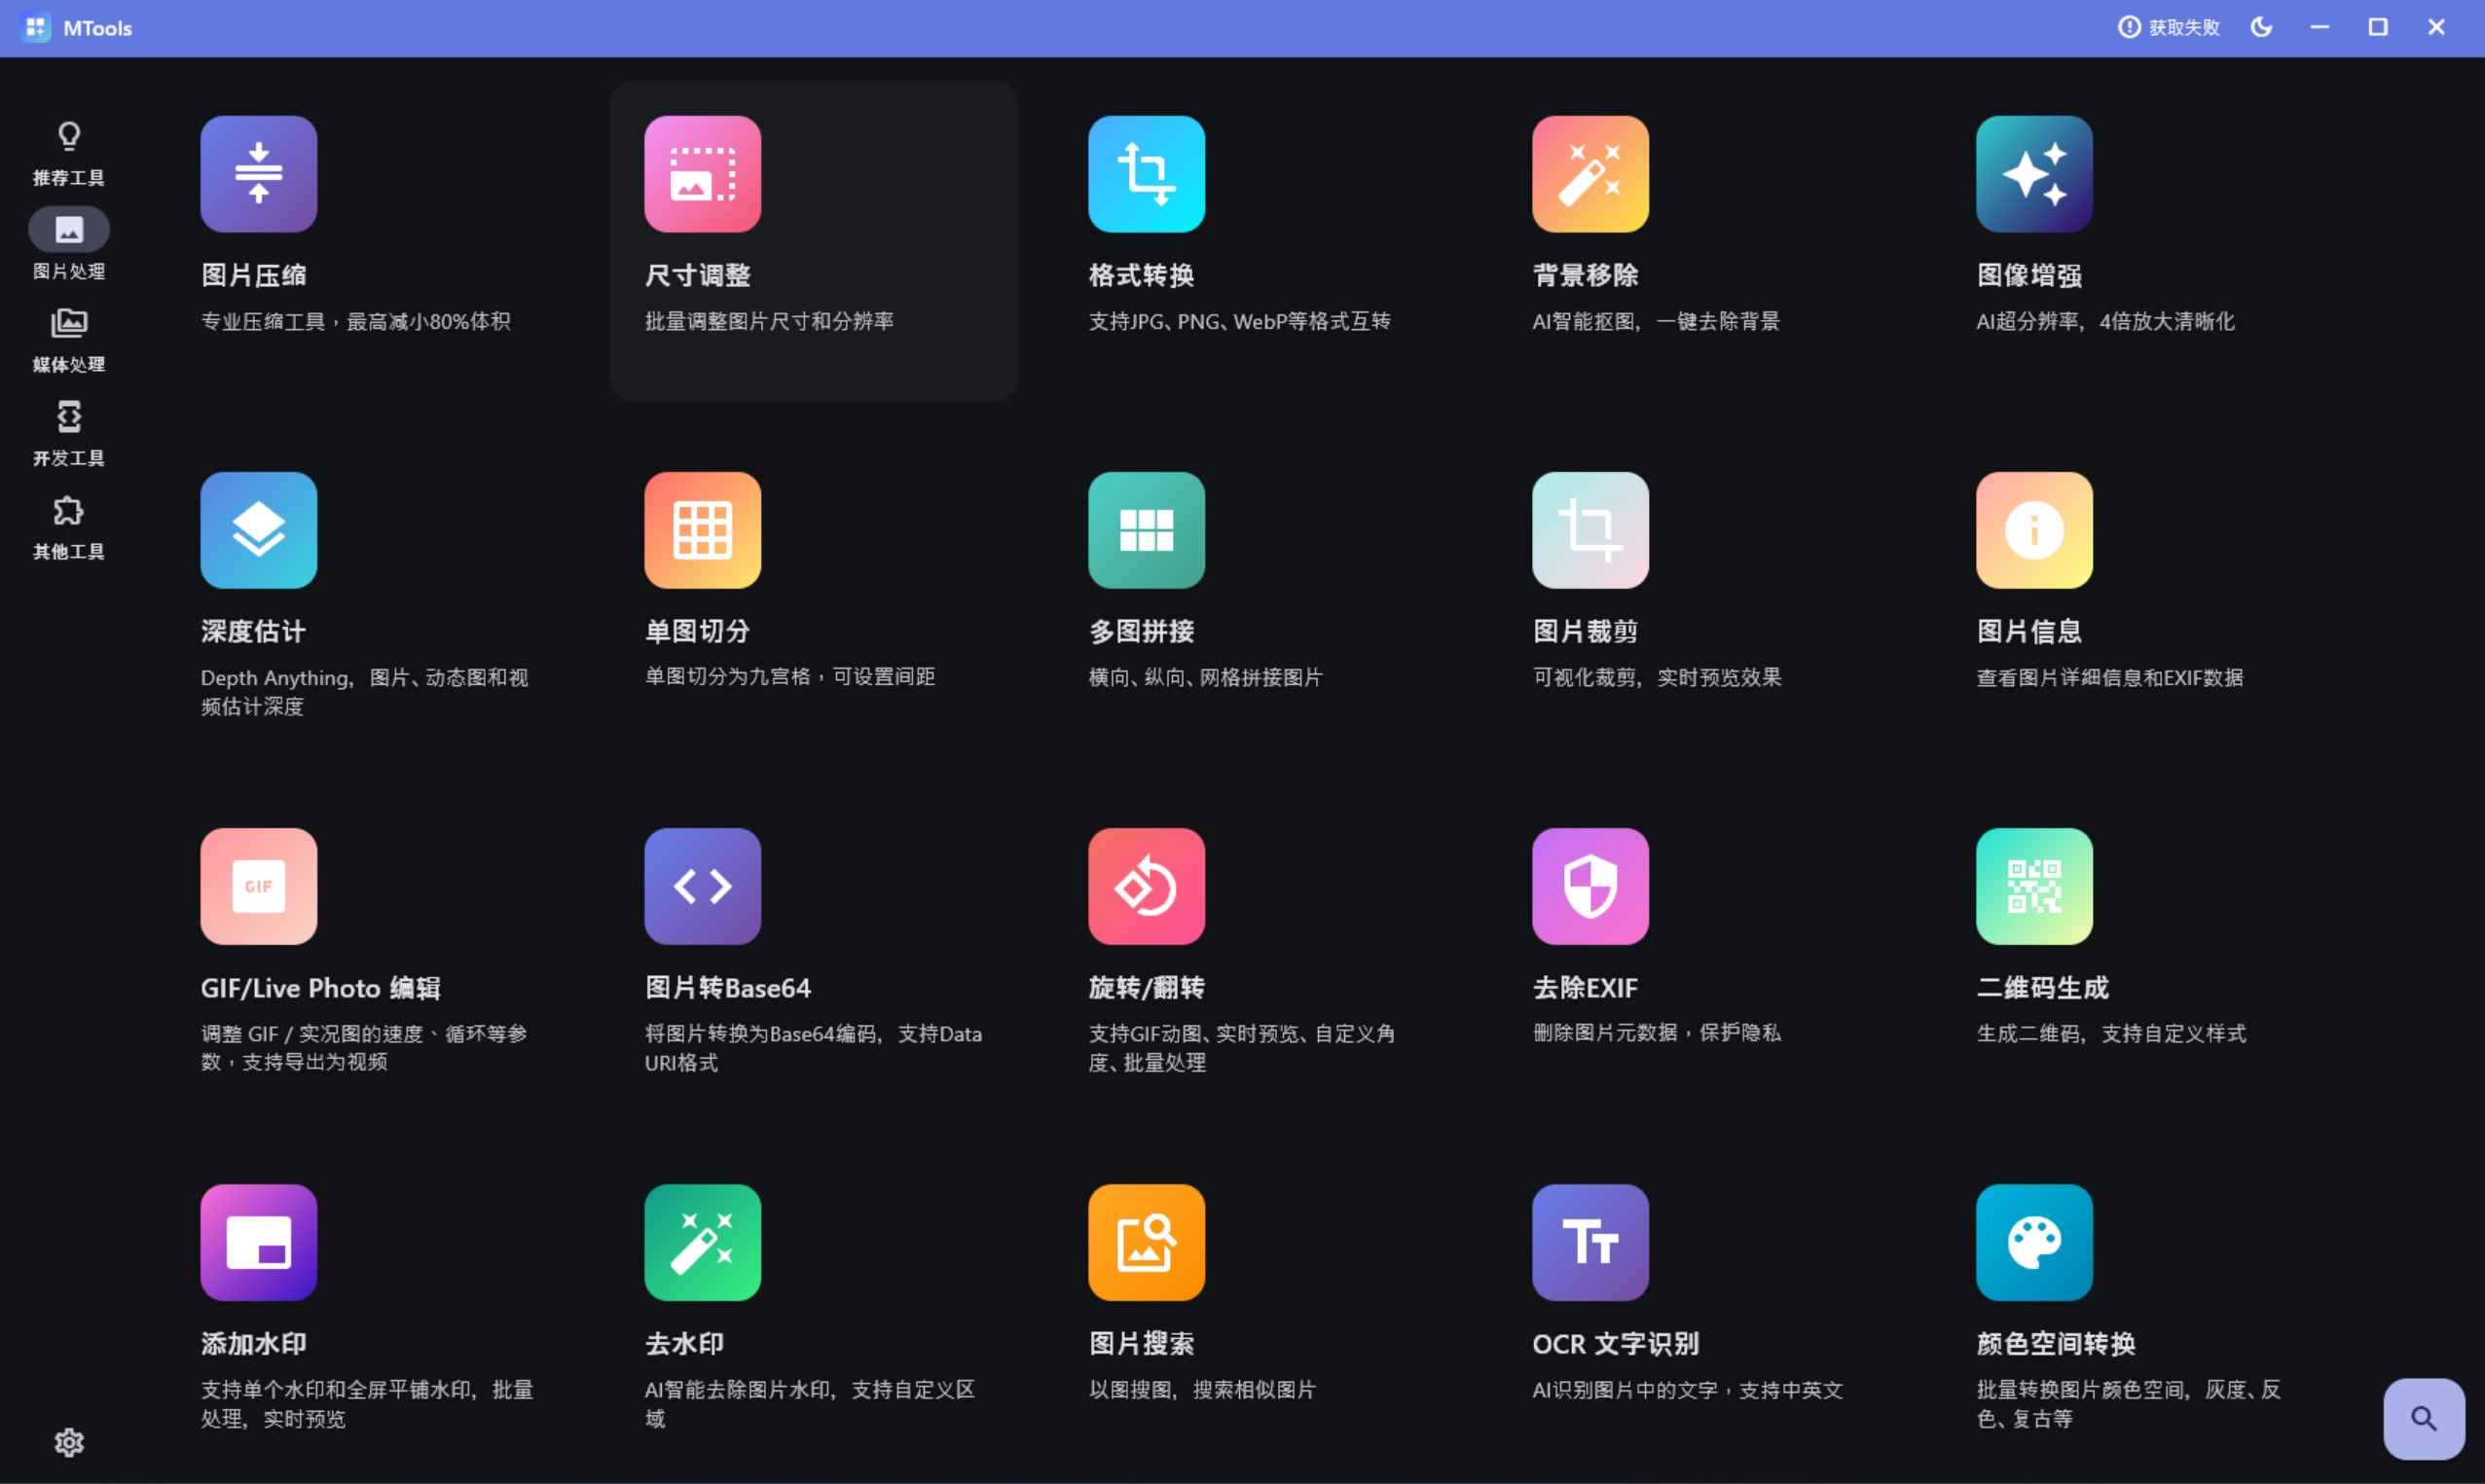Click the 查看图片详细信息和EXIF数据 description

click(2110, 677)
